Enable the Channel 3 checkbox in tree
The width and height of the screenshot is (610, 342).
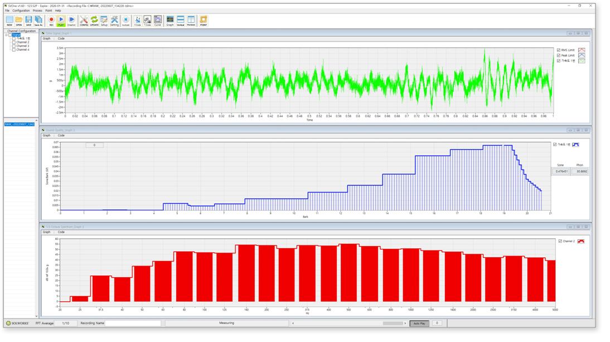pyautogui.click(x=14, y=46)
